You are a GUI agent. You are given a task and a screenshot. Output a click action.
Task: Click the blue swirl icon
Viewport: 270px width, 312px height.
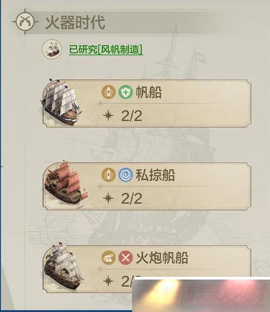tap(126, 175)
